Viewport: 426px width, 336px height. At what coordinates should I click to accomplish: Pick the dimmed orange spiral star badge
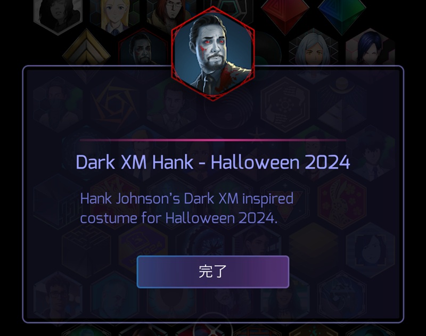[x=114, y=104]
